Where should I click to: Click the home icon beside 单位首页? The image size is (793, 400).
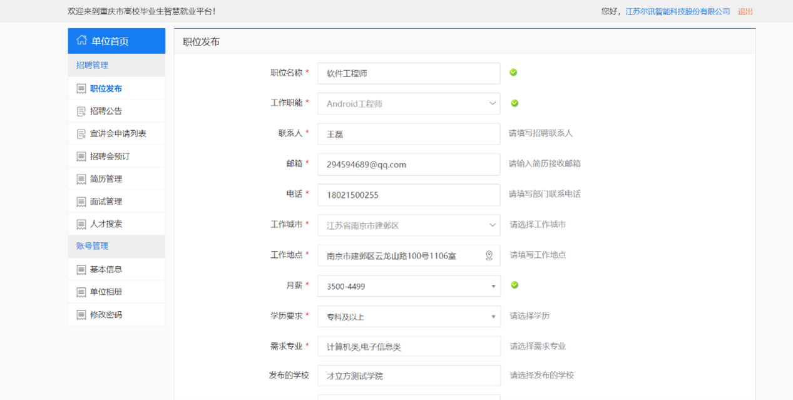pyautogui.click(x=81, y=41)
